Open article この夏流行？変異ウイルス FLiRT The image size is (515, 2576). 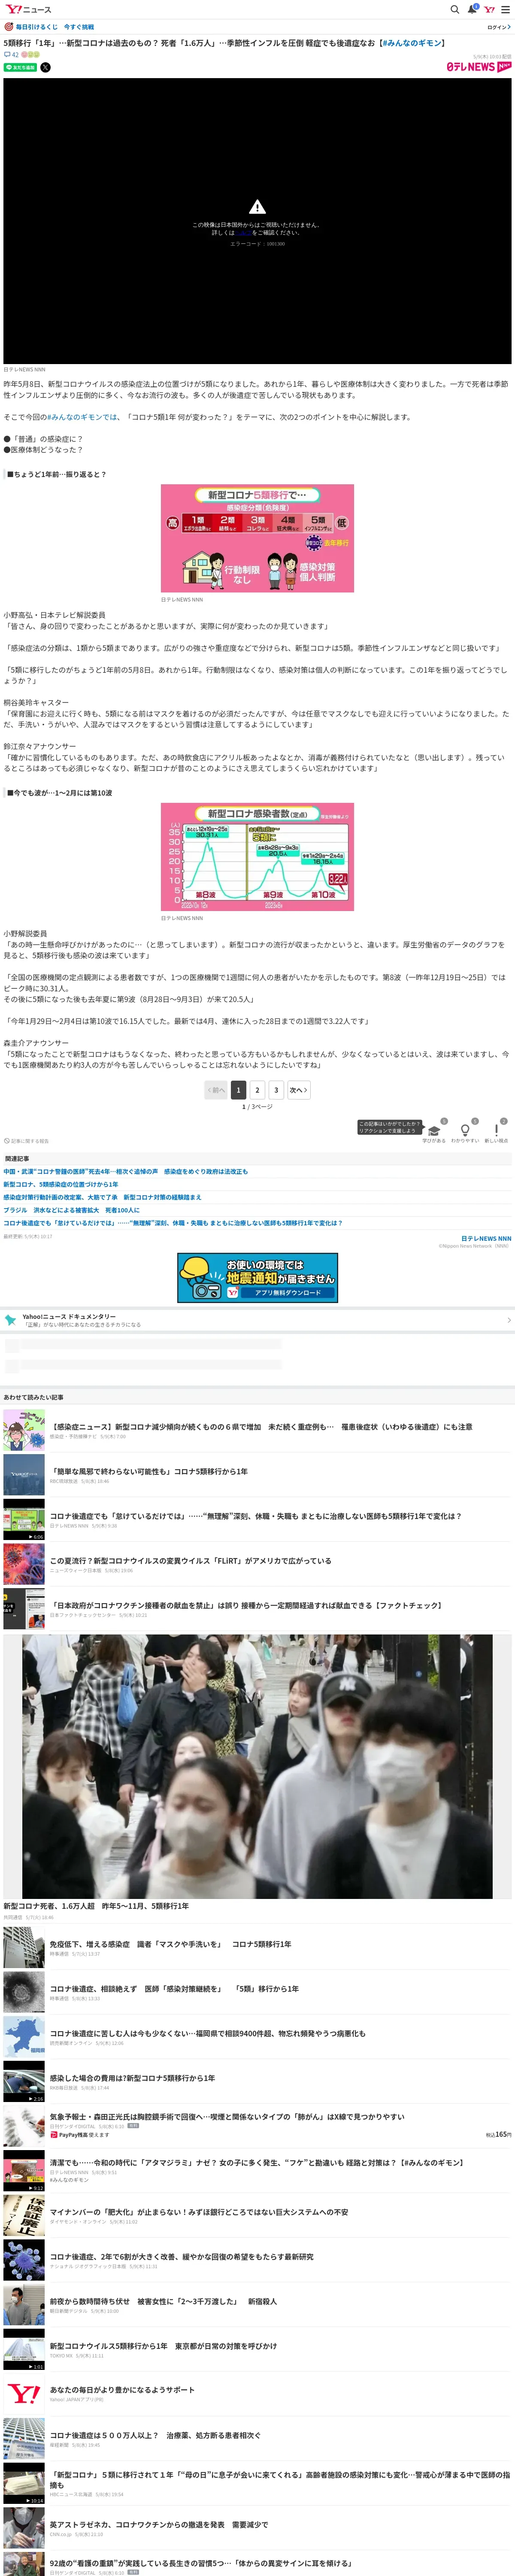coord(190,1561)
